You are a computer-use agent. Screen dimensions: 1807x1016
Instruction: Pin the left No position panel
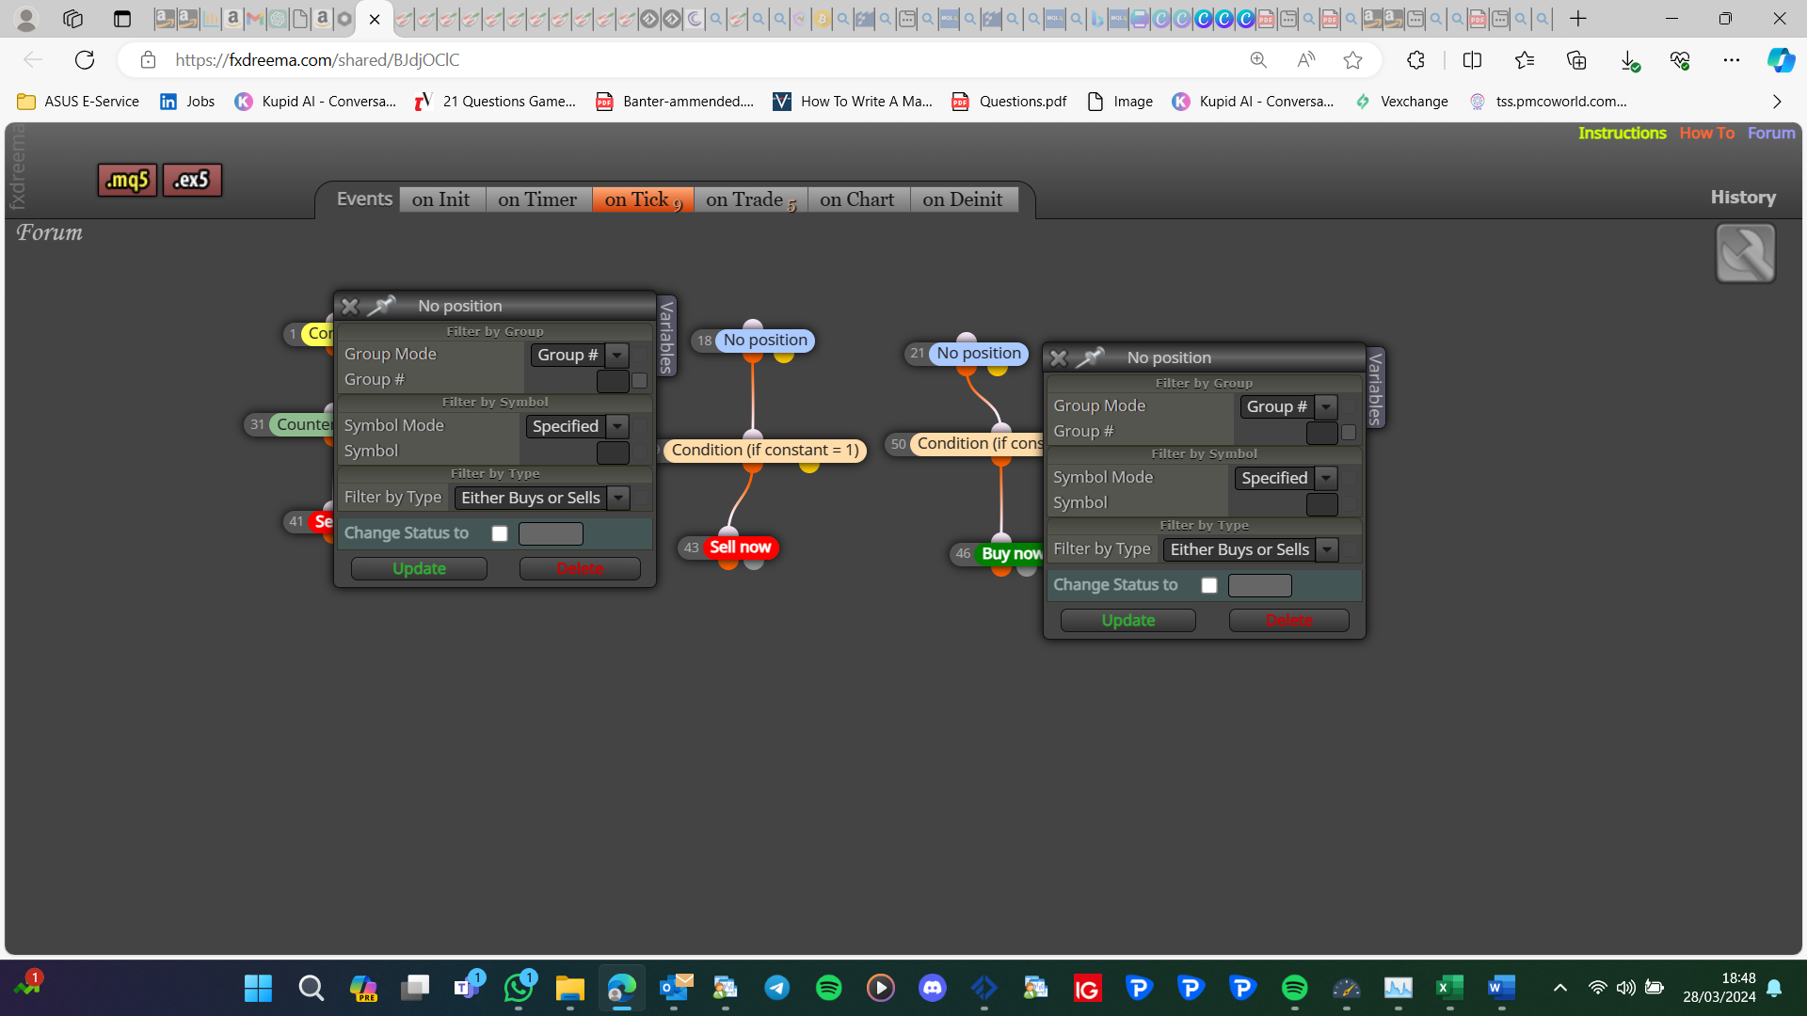click(381, 306)
